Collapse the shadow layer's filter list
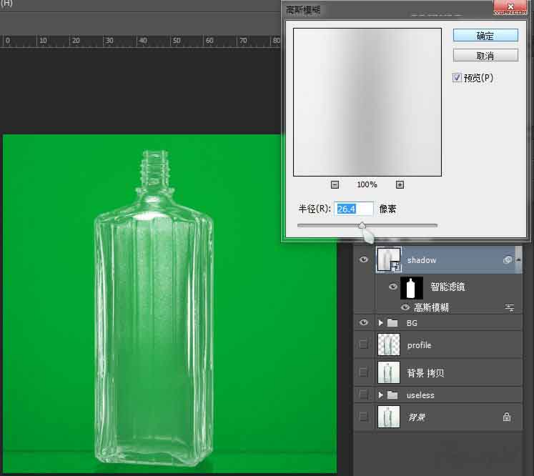The height and width of the screenshot is (476, 534). [x=518, y=260]
